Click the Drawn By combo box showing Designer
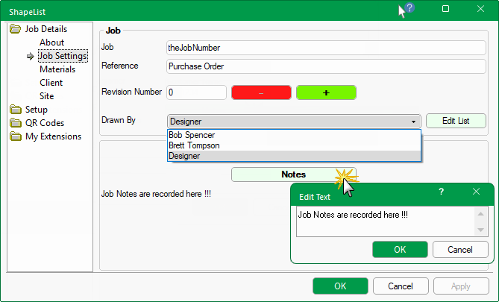Image resolution: width=499 pixels, height=302 pixels. click(x=294, y=122)
